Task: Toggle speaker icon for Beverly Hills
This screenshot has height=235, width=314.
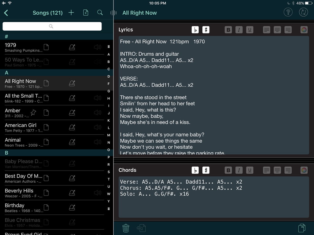Action: 98,193
